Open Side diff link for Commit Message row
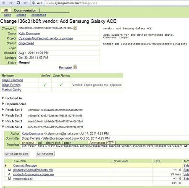 (x=186, y=166)
